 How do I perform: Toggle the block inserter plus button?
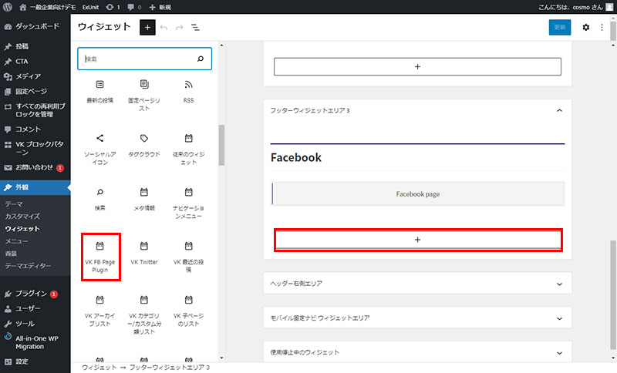click(x=147, y=27)
